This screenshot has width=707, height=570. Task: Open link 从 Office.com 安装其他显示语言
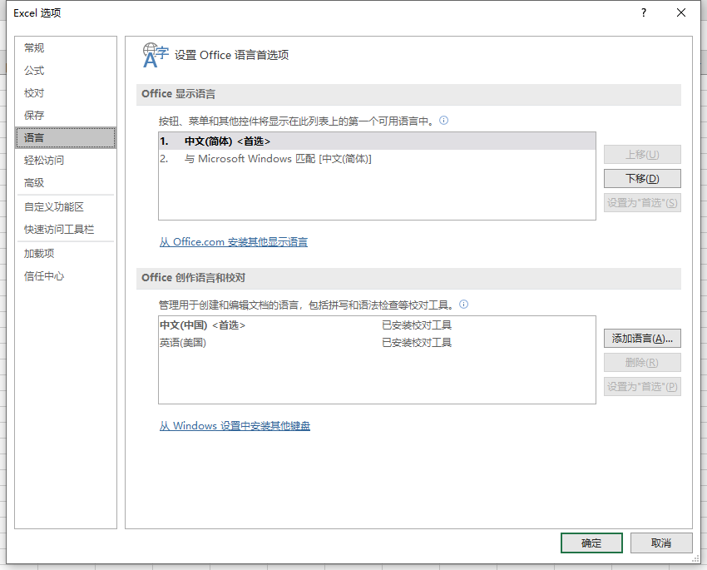pyautogui.click(x=234, y=242)
